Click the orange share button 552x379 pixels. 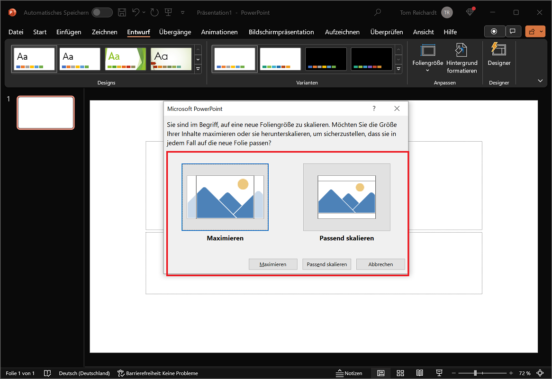tap(535, 31)
